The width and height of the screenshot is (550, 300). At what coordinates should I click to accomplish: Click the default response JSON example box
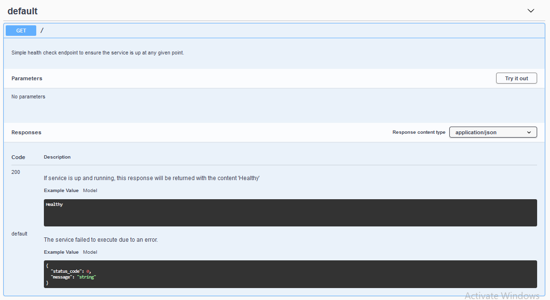point(290,274)
